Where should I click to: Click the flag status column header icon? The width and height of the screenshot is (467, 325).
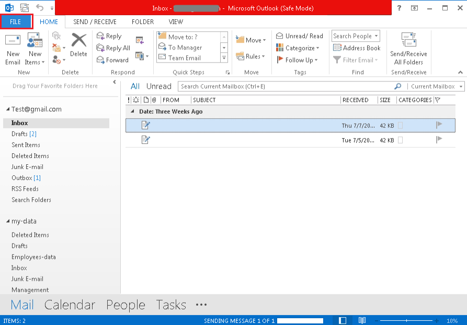(x=438, y=100)
